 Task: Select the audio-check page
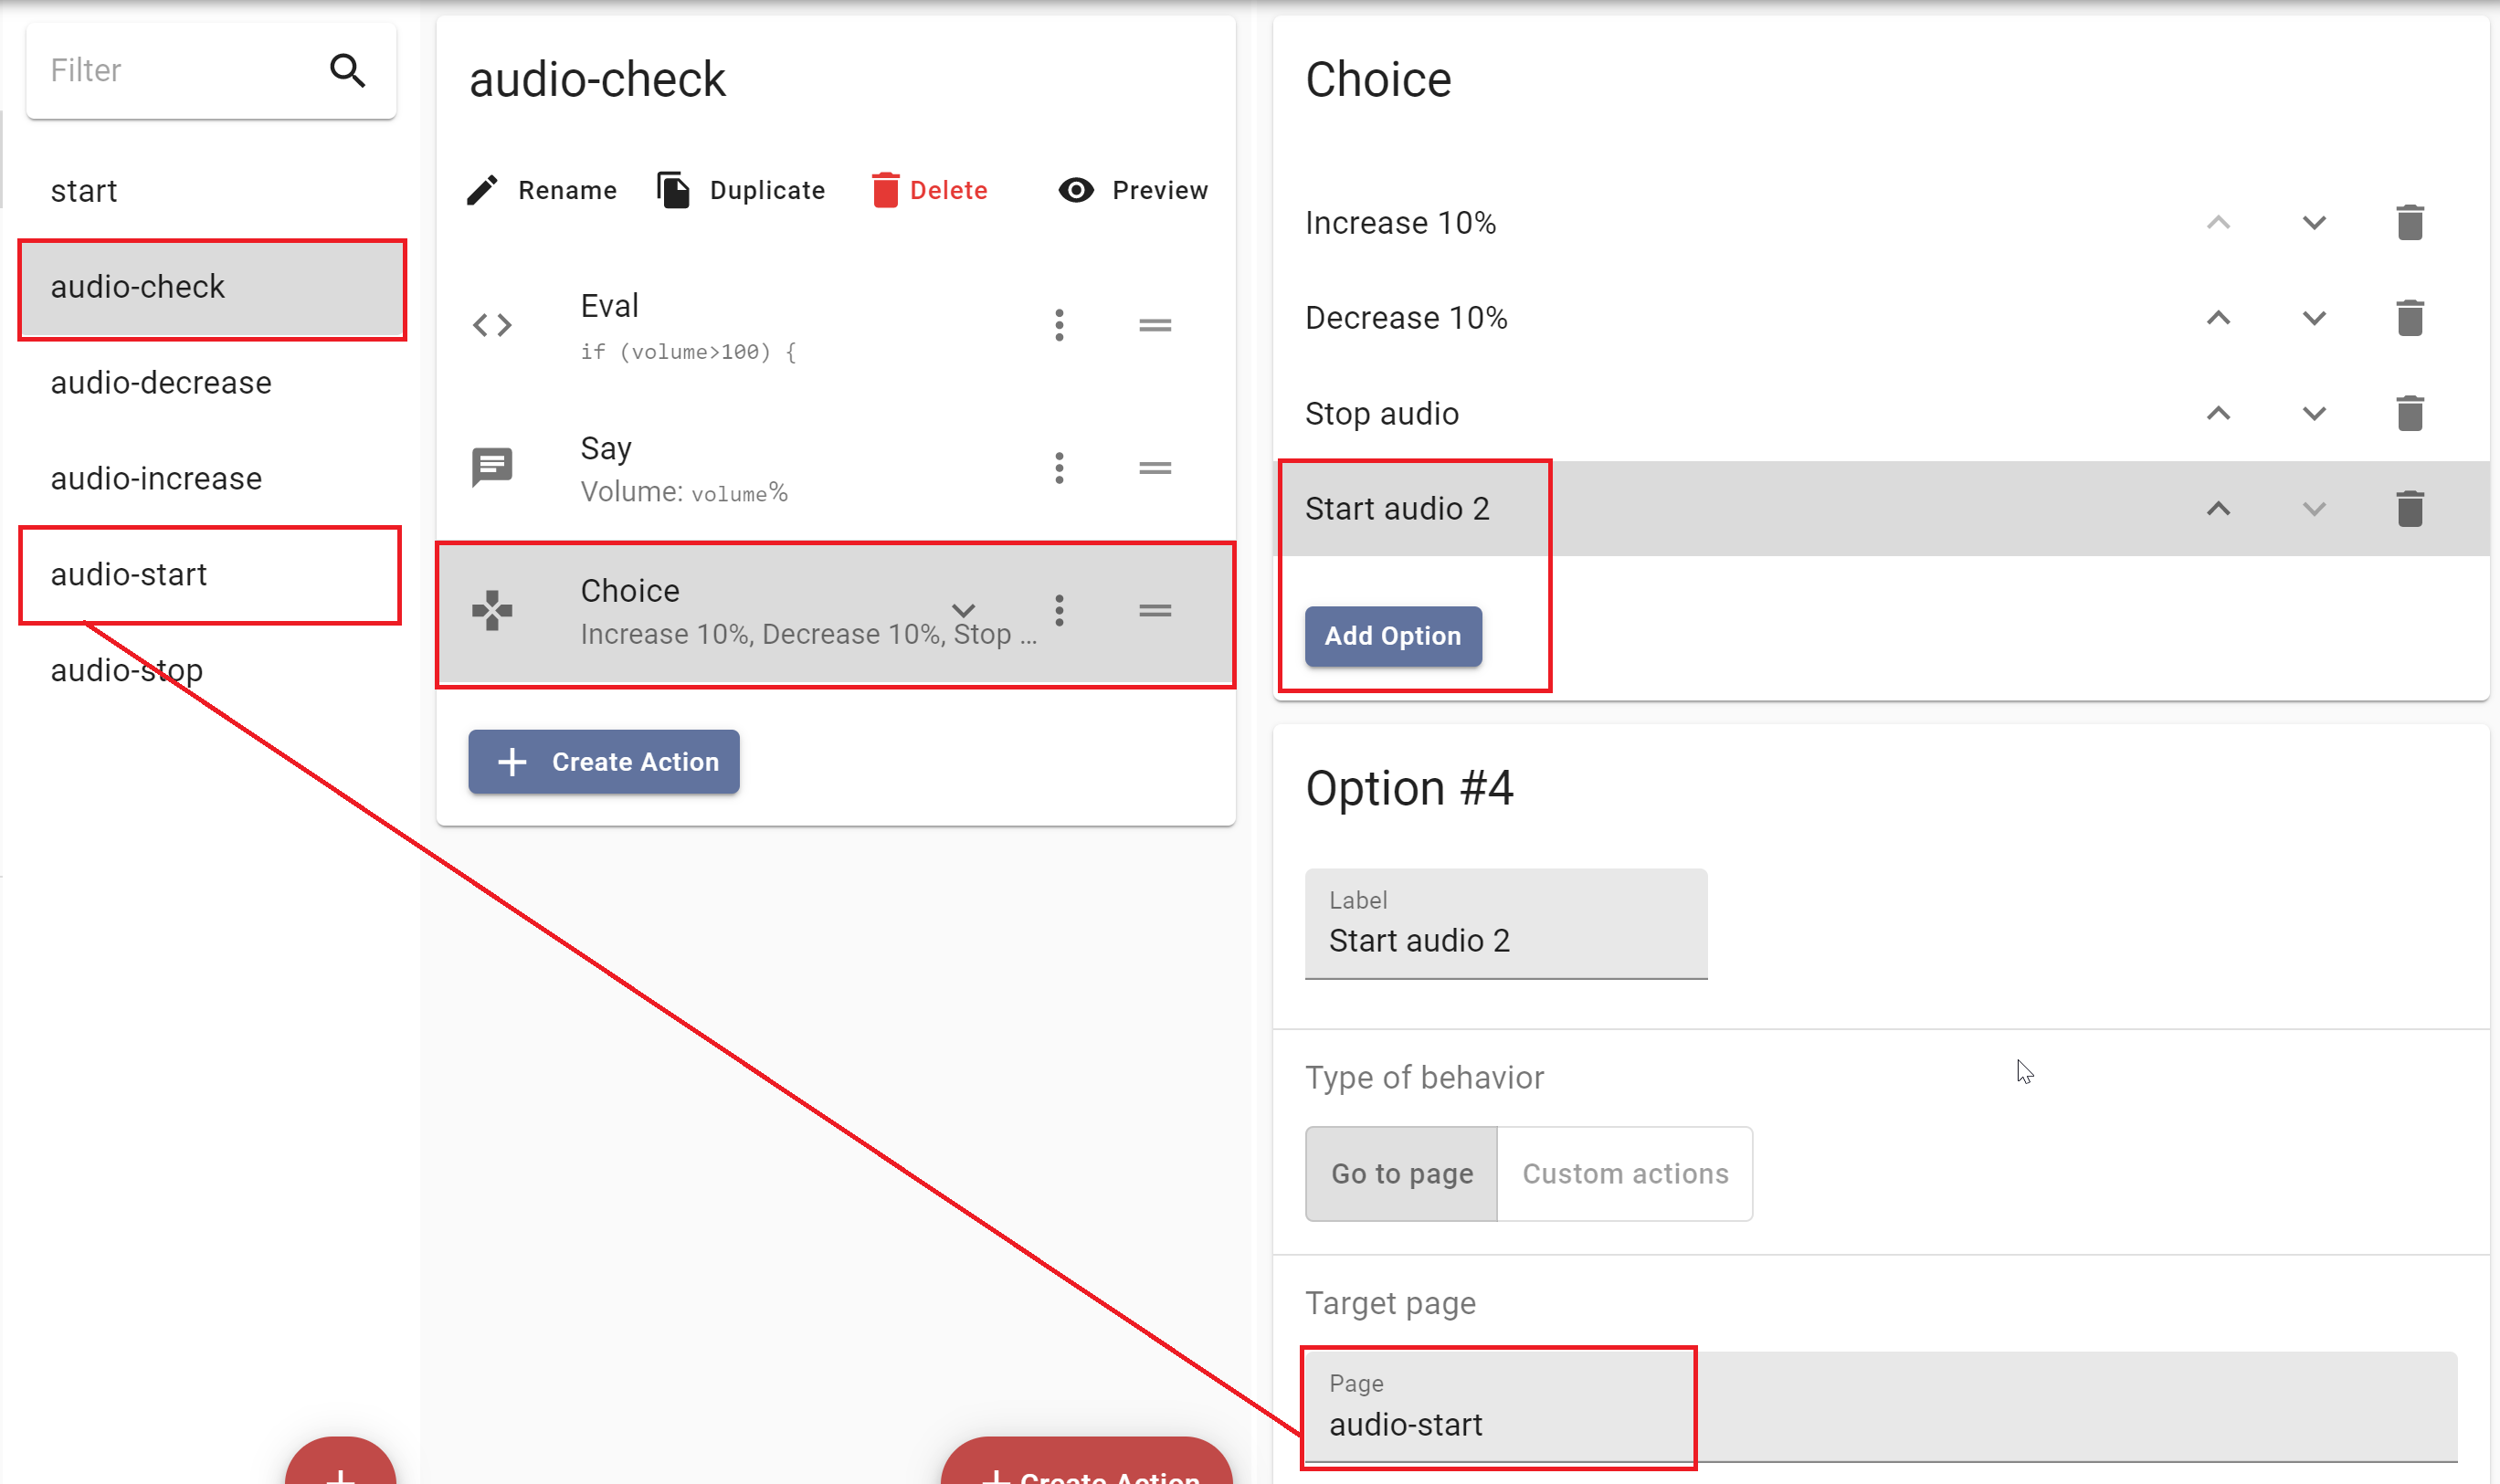[212, 287]
